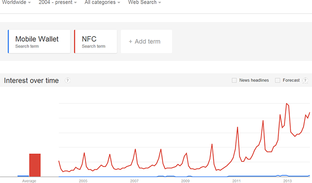
Task: Click the Add term button
Action: 147,42
